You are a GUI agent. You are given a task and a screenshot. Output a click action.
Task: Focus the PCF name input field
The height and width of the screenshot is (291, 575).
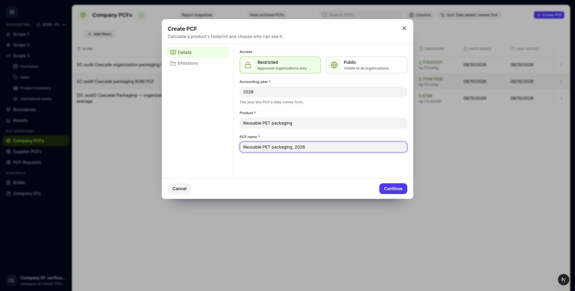(x=323, y=147)
